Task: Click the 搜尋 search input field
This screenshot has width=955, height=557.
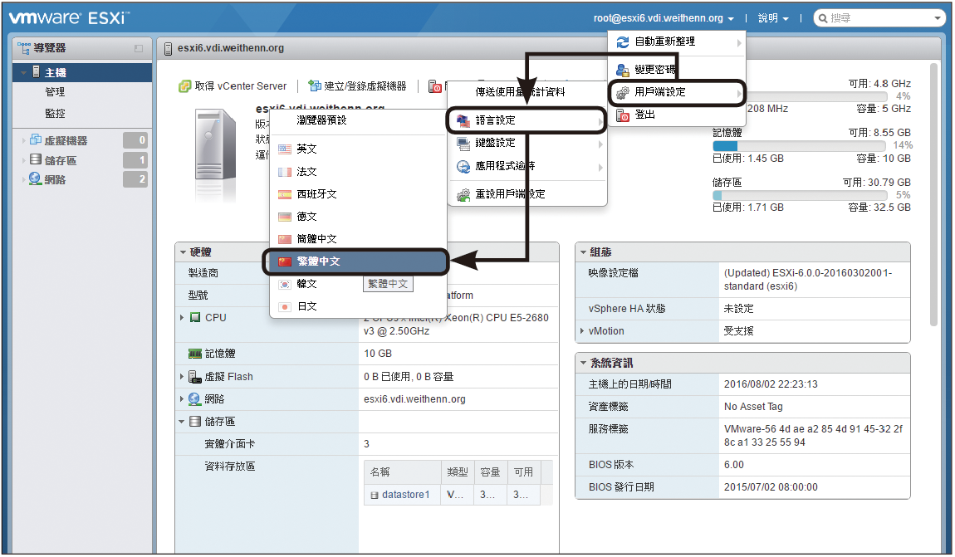Action: [x=880, y=18]
